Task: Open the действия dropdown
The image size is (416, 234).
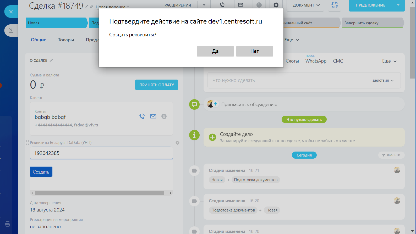Action: coord(383,80)
